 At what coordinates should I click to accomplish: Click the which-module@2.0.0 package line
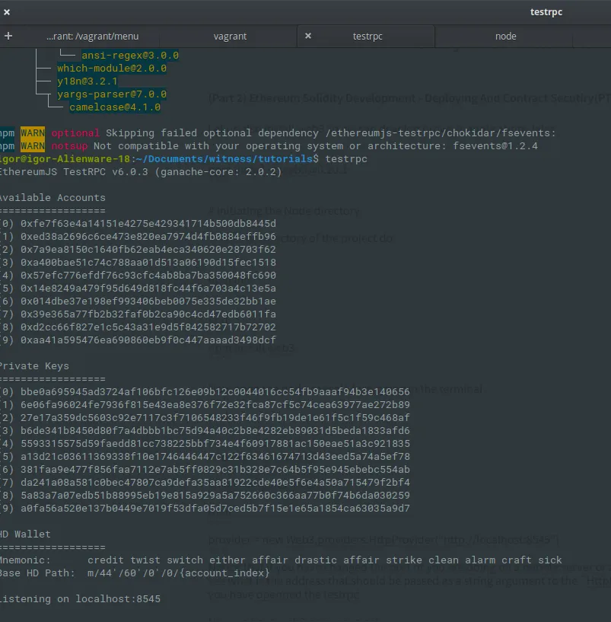112,69
